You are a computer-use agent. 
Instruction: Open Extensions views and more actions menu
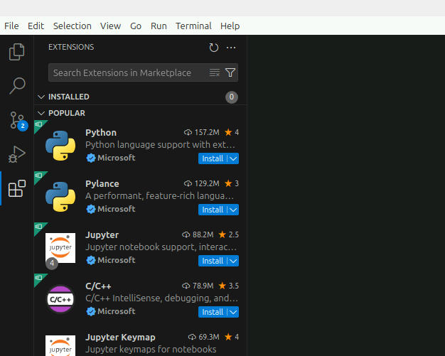[231, 48]
